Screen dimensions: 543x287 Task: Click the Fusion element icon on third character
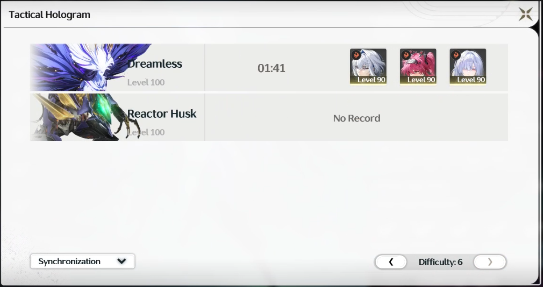click(x=456, y=55)
